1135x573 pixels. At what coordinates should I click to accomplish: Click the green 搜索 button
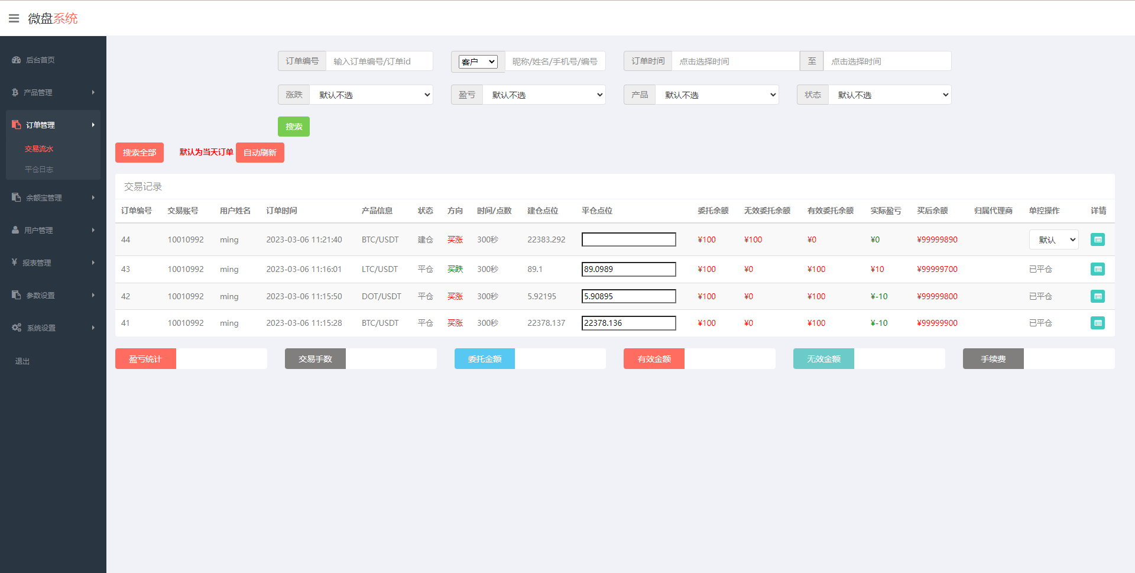[x=293, y=127]
